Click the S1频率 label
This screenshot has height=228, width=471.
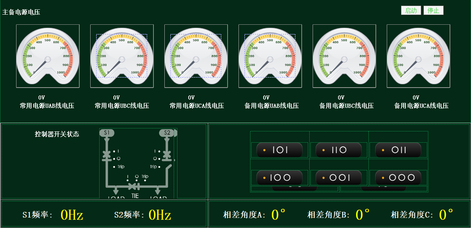click(38, 215)
